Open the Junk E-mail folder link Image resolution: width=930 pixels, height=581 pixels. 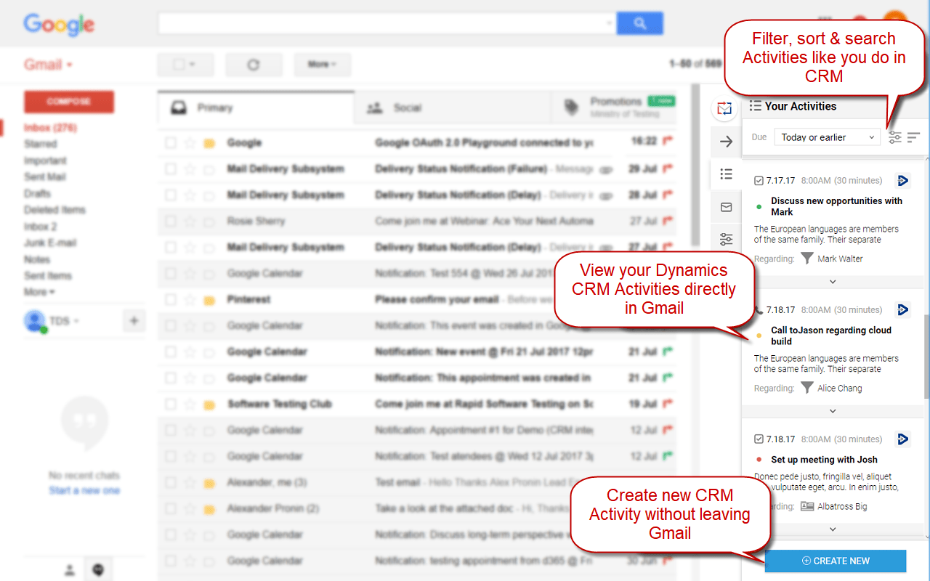click(x=50, y=243)
